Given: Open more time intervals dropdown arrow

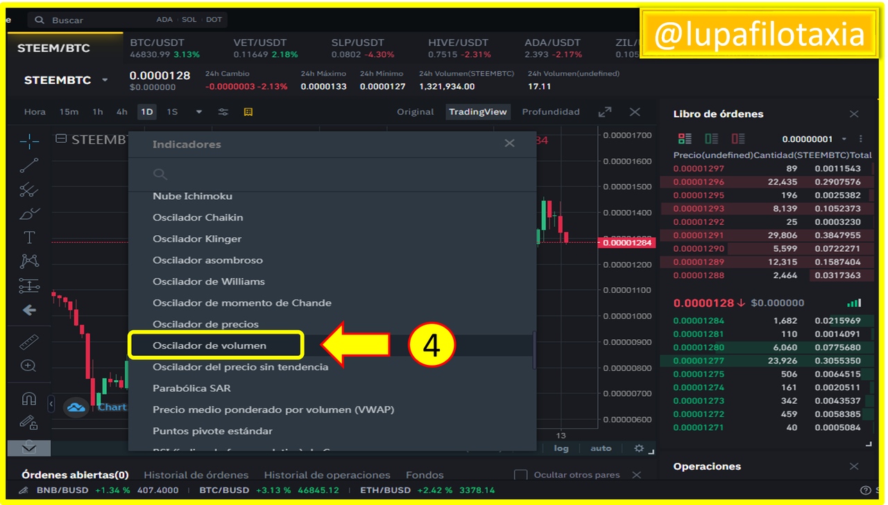Looking at the screenshot, I should (x=199, y=112).
